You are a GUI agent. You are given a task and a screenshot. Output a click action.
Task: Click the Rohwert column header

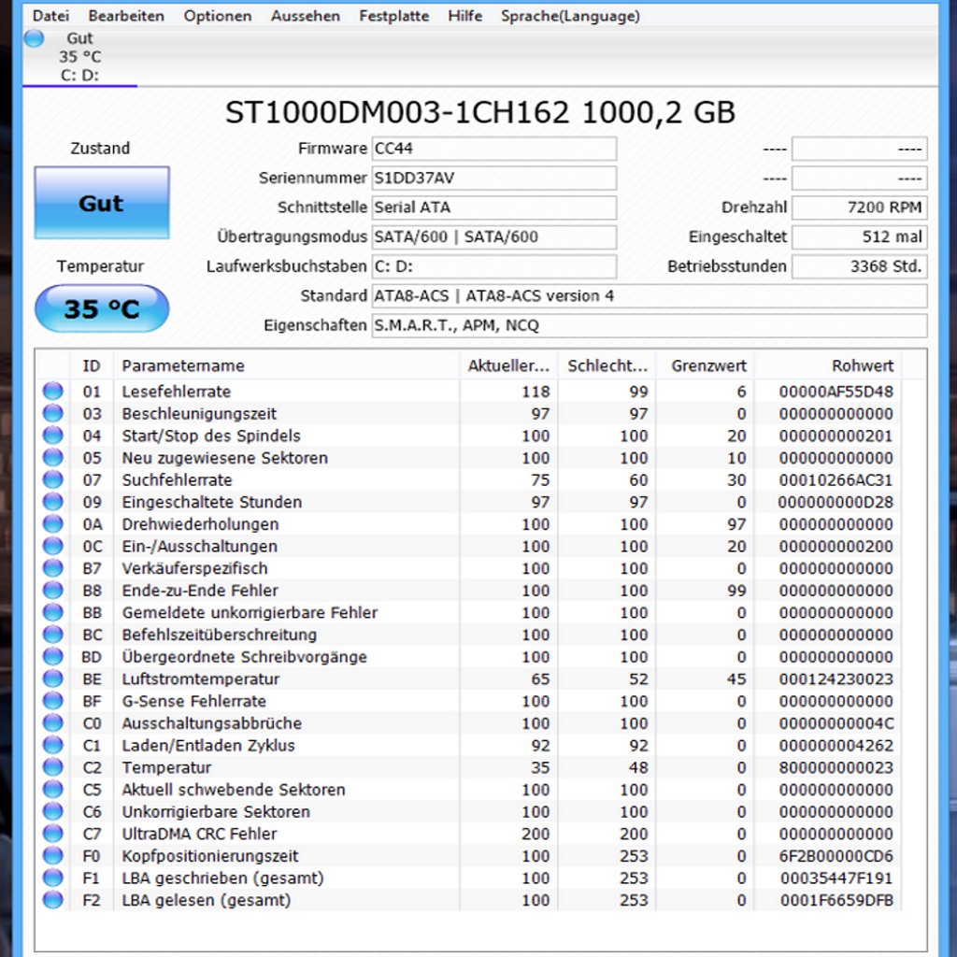[828, 365]
